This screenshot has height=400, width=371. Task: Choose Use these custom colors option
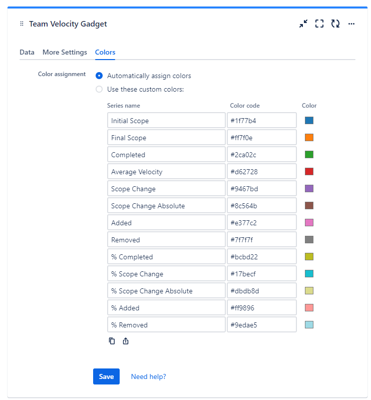[x=99, y=90]
